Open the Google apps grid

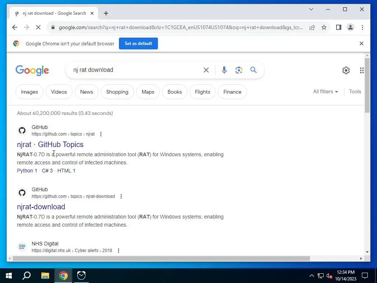[362, 70]
